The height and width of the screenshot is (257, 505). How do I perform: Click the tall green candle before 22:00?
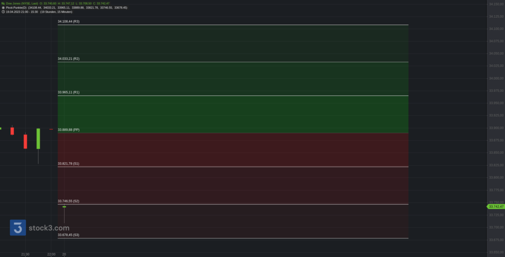click(38, 139)
